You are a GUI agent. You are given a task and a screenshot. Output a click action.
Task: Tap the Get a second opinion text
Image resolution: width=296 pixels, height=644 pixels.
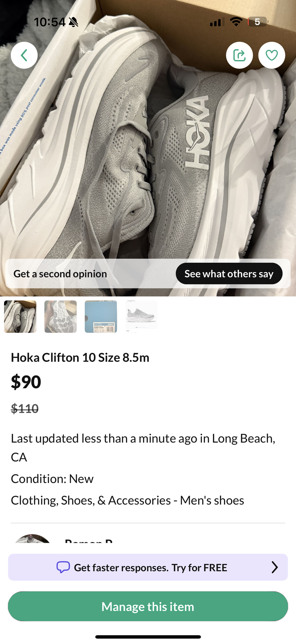(60, 274)
